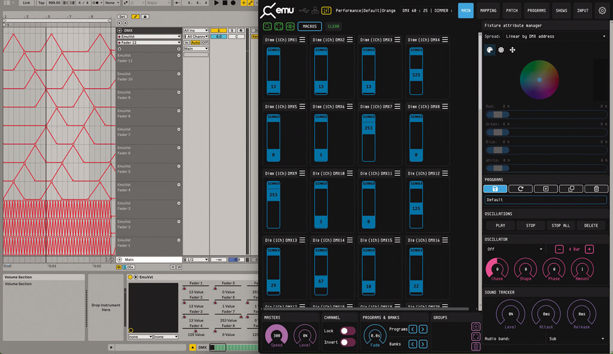This screenshot has height=354, width=613.
Task: Open the Spread dropdown
Action: click(x=545, y=37)
